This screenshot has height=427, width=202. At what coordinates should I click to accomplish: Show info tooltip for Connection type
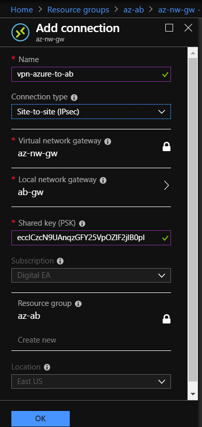point(74,97)
